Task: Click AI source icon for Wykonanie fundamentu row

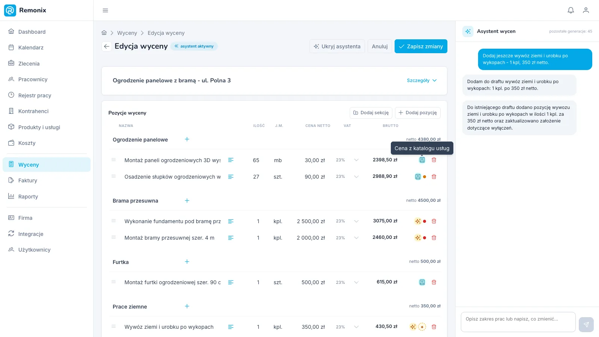Action: pos(418,221)
